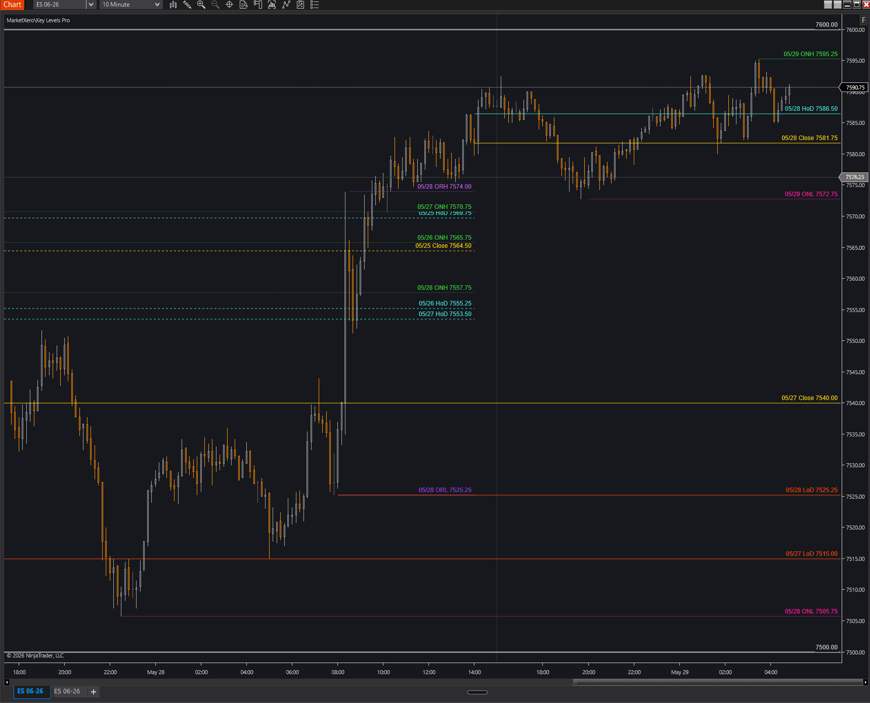Click the May 29 date label
The width and height of the screenshot is (870, 703).
(x=679, y=672)
